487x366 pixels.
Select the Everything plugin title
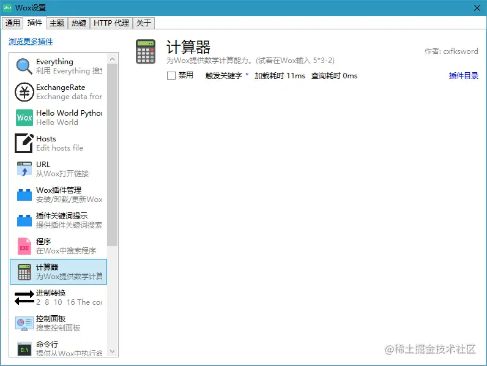point(54,62)
